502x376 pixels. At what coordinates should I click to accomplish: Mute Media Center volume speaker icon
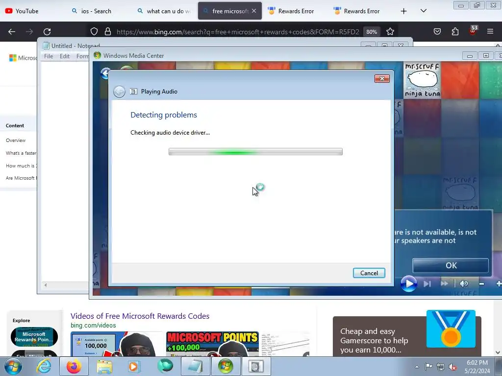(x=464, y=283)
